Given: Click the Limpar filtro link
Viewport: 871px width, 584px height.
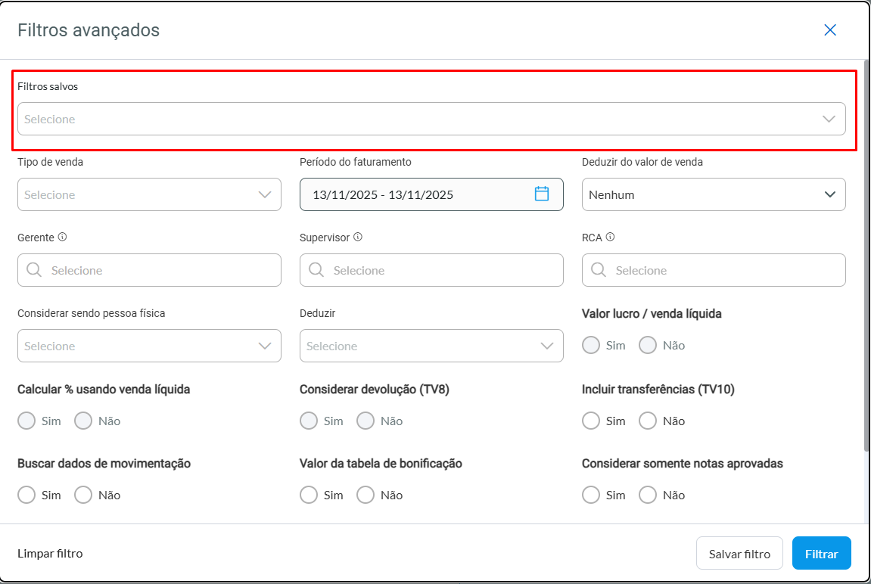Looking at the screenshot, I should click(x=50, y=554).
